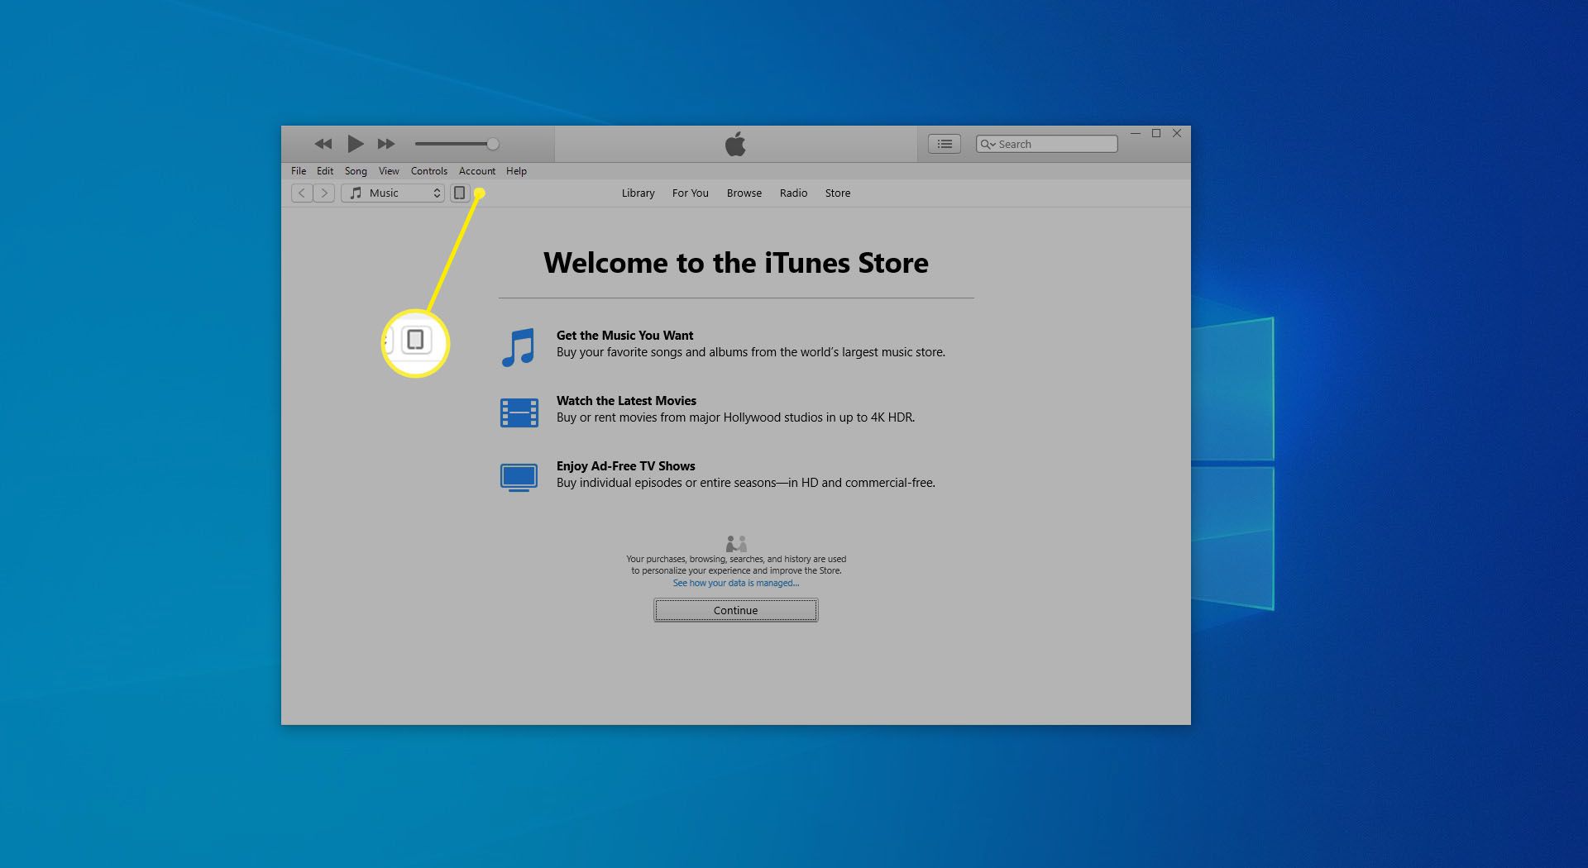Open the Account menu
1588x868 pixels.
477,171
